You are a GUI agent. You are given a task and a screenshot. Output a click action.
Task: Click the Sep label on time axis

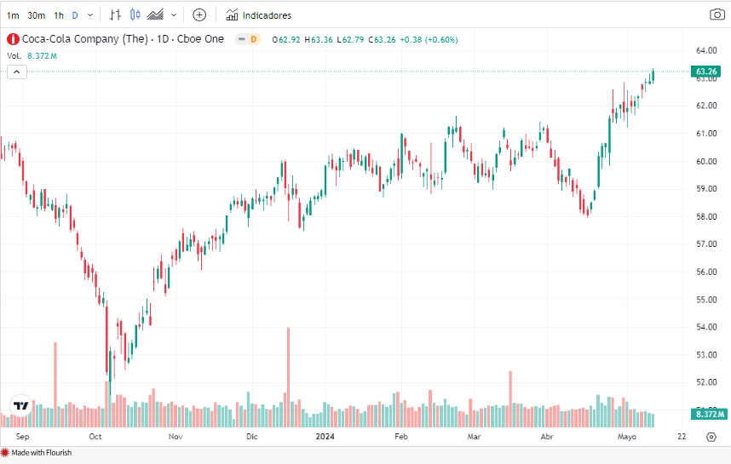[x=22, y=437]
